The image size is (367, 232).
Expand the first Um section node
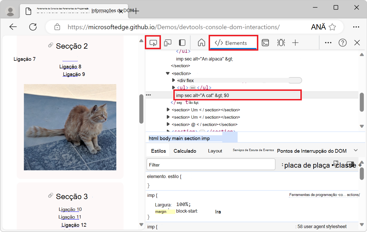[168, 110]
